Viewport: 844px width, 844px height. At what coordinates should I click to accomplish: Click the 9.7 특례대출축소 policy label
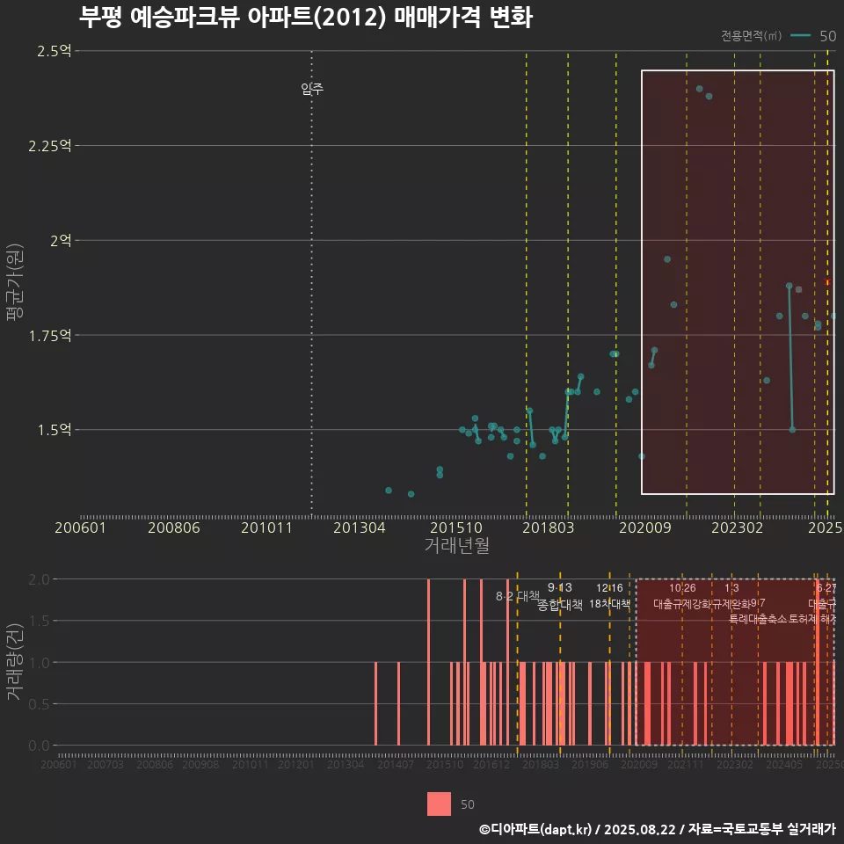click(758, 611)
